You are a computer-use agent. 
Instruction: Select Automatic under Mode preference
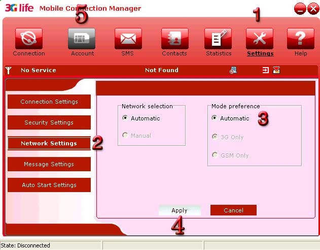click(215, 118)
